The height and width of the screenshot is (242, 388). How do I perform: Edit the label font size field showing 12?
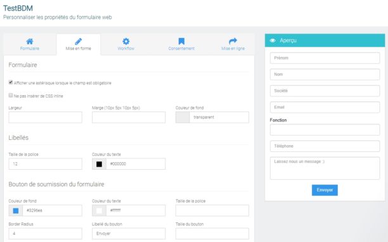45,164
